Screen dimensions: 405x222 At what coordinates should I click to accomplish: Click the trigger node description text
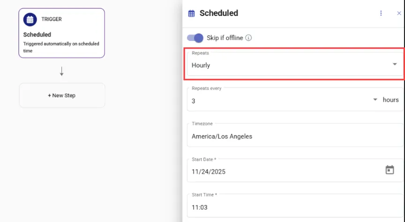[61, 47]
